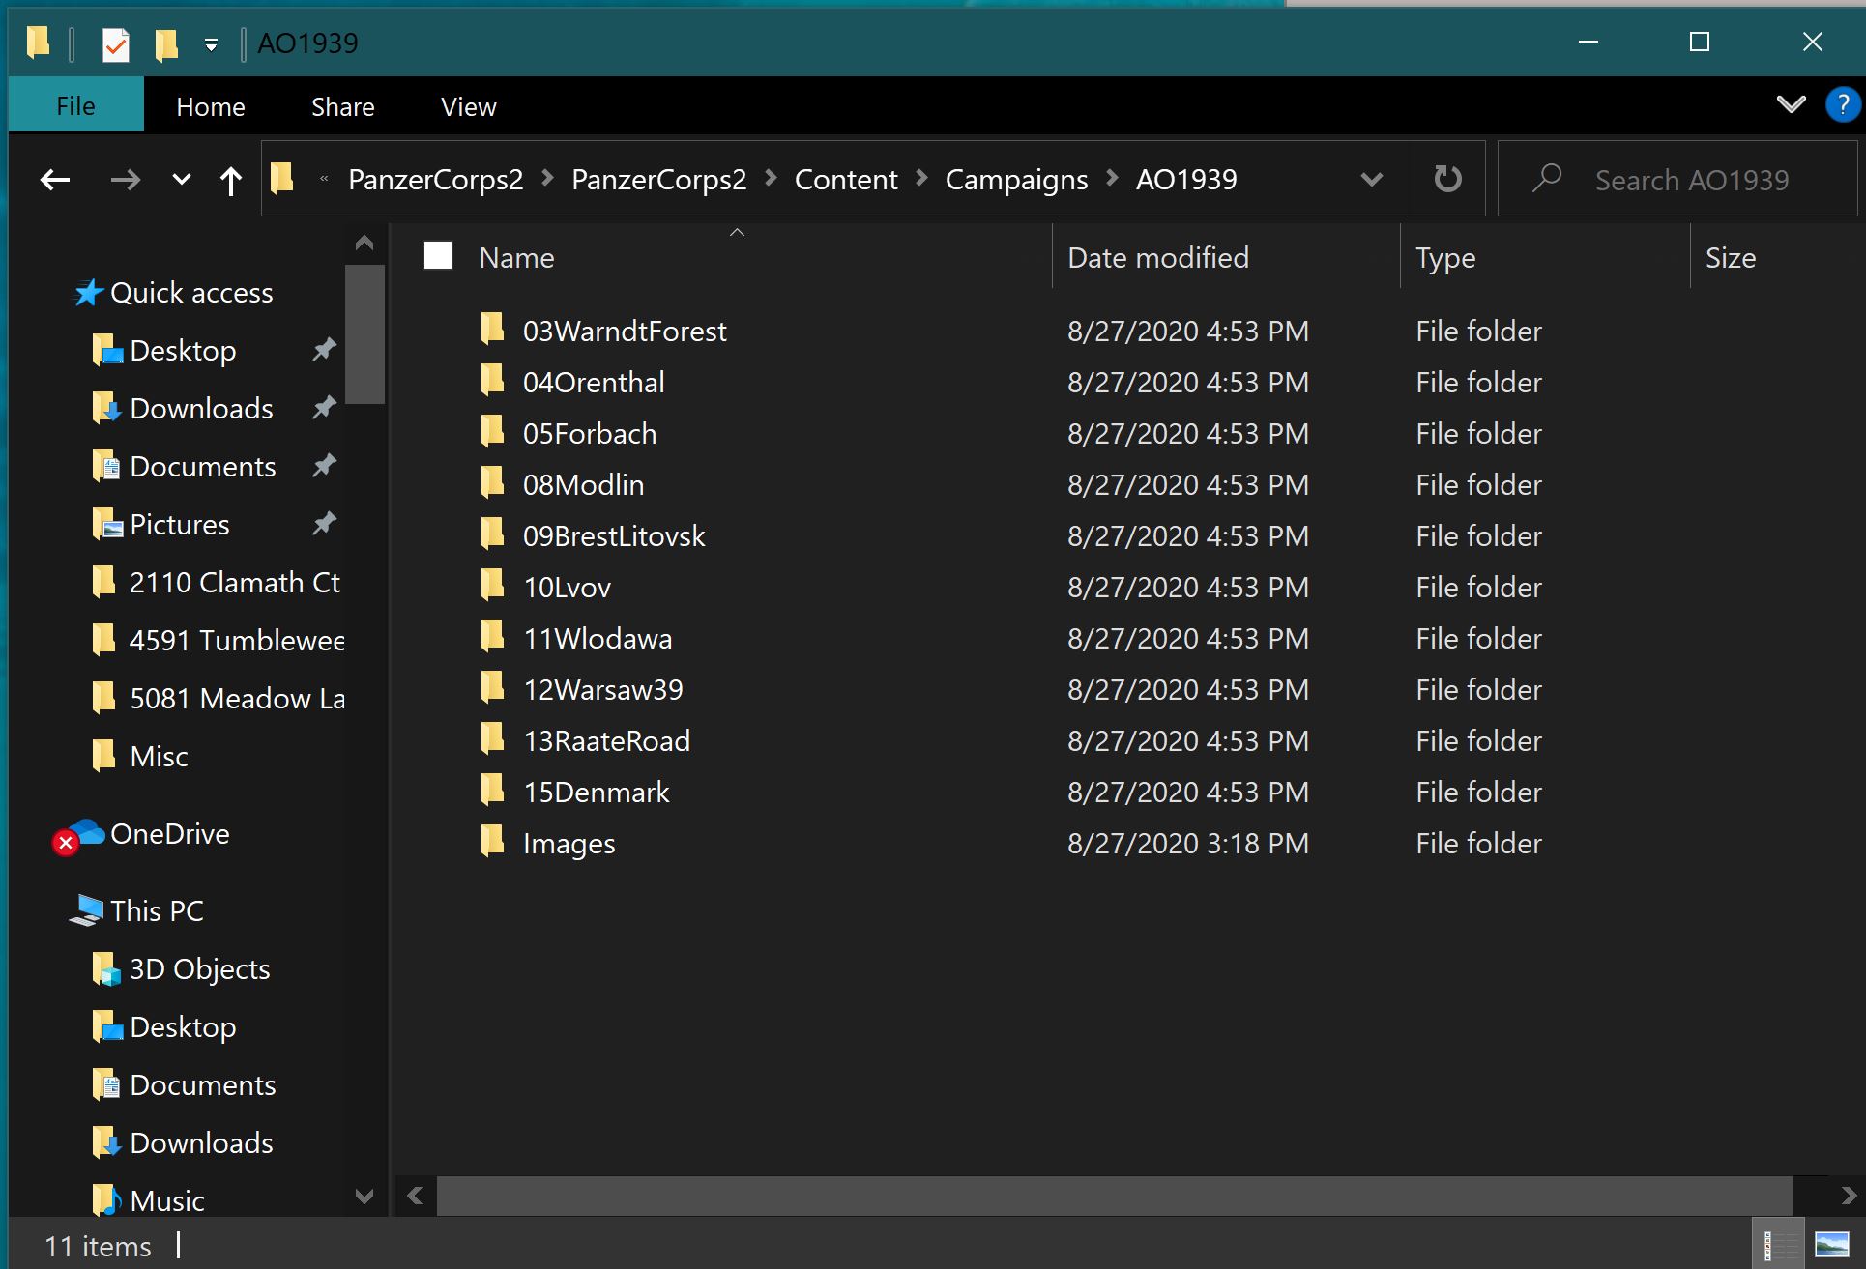
Task: Open the 2110 Clamath Ct folder
Action: coord(234,583)
